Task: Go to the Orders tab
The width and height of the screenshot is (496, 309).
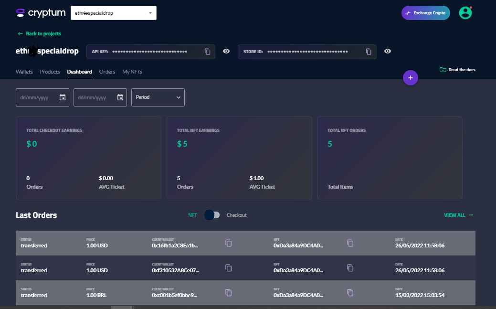Action: 107,72
